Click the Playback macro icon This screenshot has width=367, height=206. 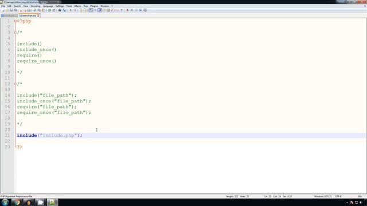click(136, 10)
